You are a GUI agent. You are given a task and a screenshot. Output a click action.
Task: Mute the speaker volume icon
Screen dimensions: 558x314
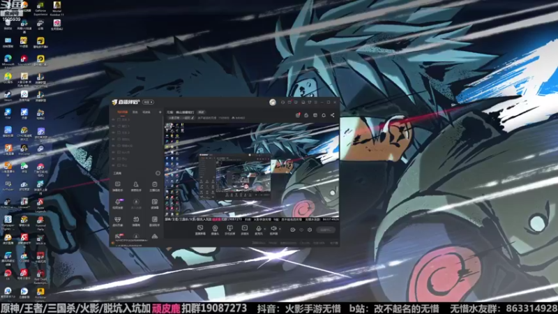point(273,228)
